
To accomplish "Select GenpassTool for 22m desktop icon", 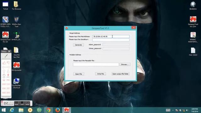I will coord(193,22).
